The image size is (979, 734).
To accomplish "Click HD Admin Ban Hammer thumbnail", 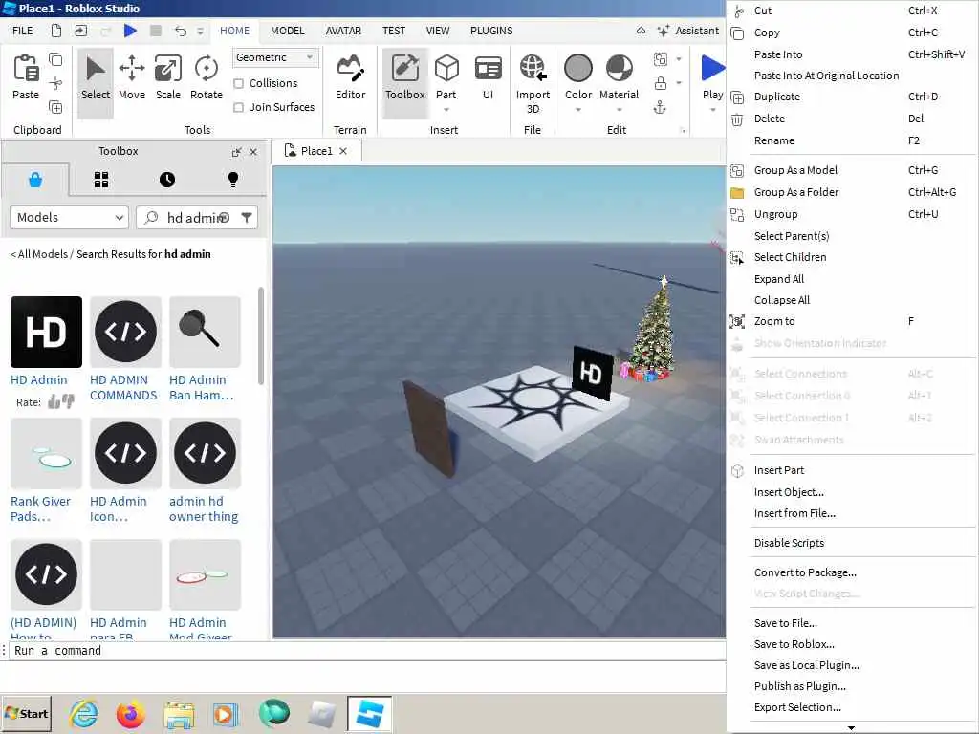I will click(205, 332).
